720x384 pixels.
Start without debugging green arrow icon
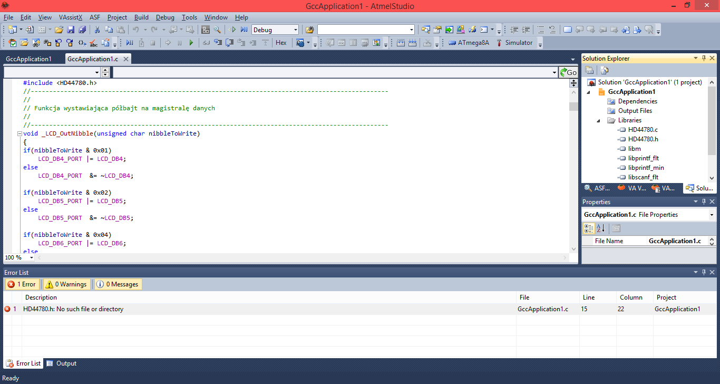233,30
